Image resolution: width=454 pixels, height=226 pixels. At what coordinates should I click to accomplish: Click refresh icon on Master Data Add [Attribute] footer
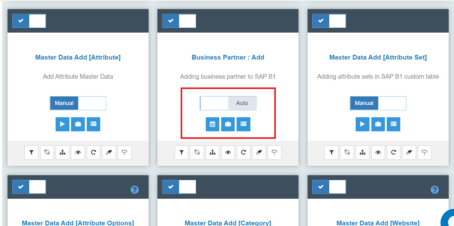(93, 153)
